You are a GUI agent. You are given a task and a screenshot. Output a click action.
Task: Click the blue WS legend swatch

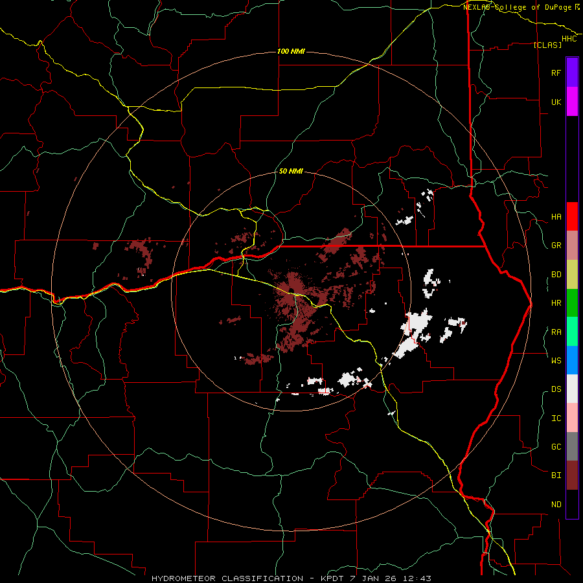pyautogui.click(x=572, y=360)
